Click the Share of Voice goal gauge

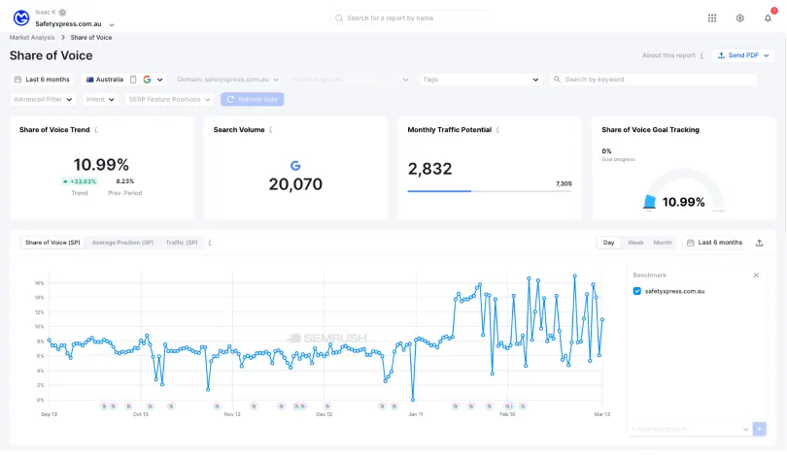coord(684,190)
